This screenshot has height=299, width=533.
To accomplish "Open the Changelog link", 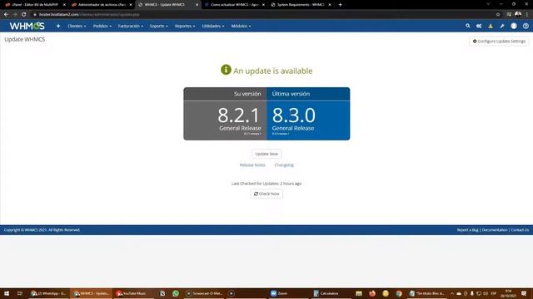I will coord(284,165).
